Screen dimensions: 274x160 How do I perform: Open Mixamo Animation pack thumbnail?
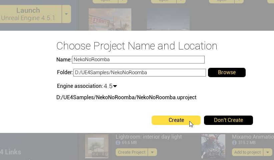pyautogui.click(x=213, y=146)
